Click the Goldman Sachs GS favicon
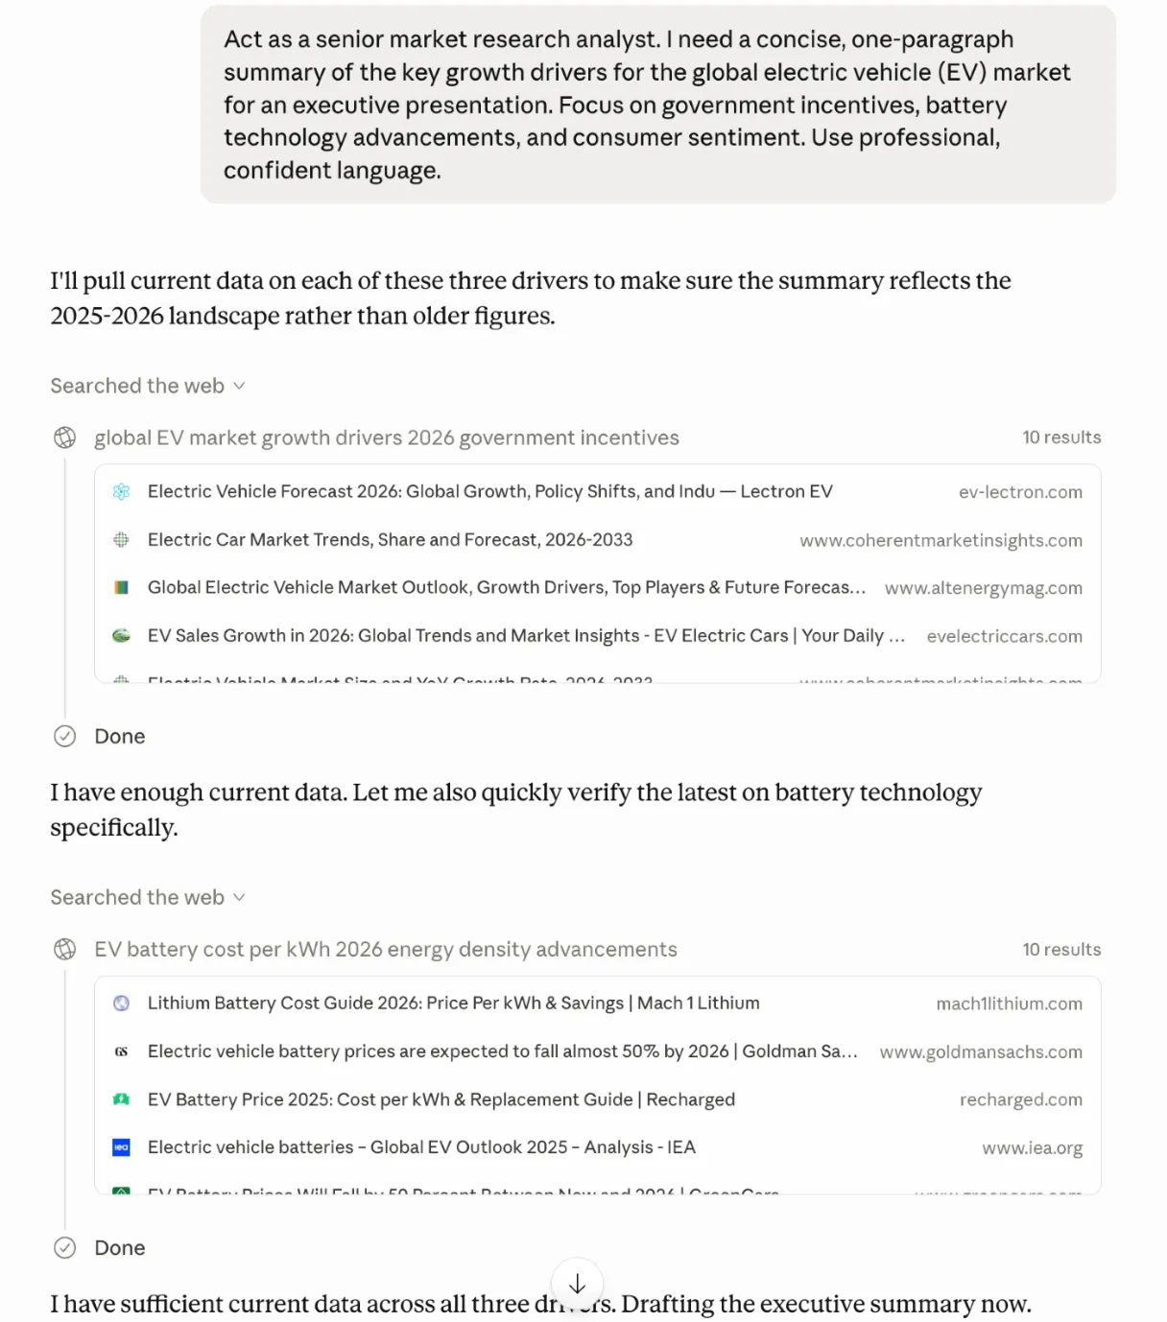Image resolution: width=1167 pixels, height=1322 pixels. point(121,1051)
